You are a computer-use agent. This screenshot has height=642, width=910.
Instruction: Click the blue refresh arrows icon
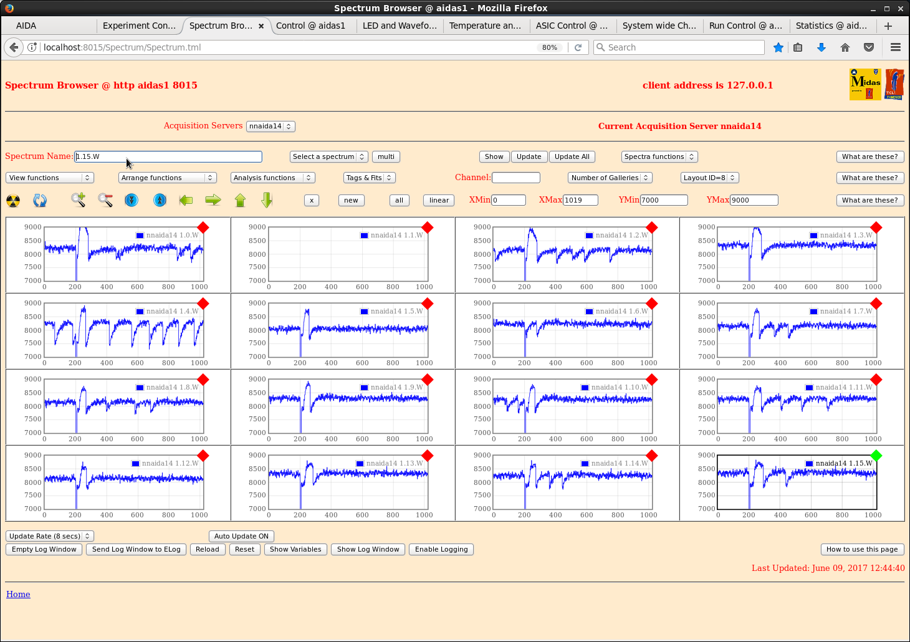tap(40, 201)
